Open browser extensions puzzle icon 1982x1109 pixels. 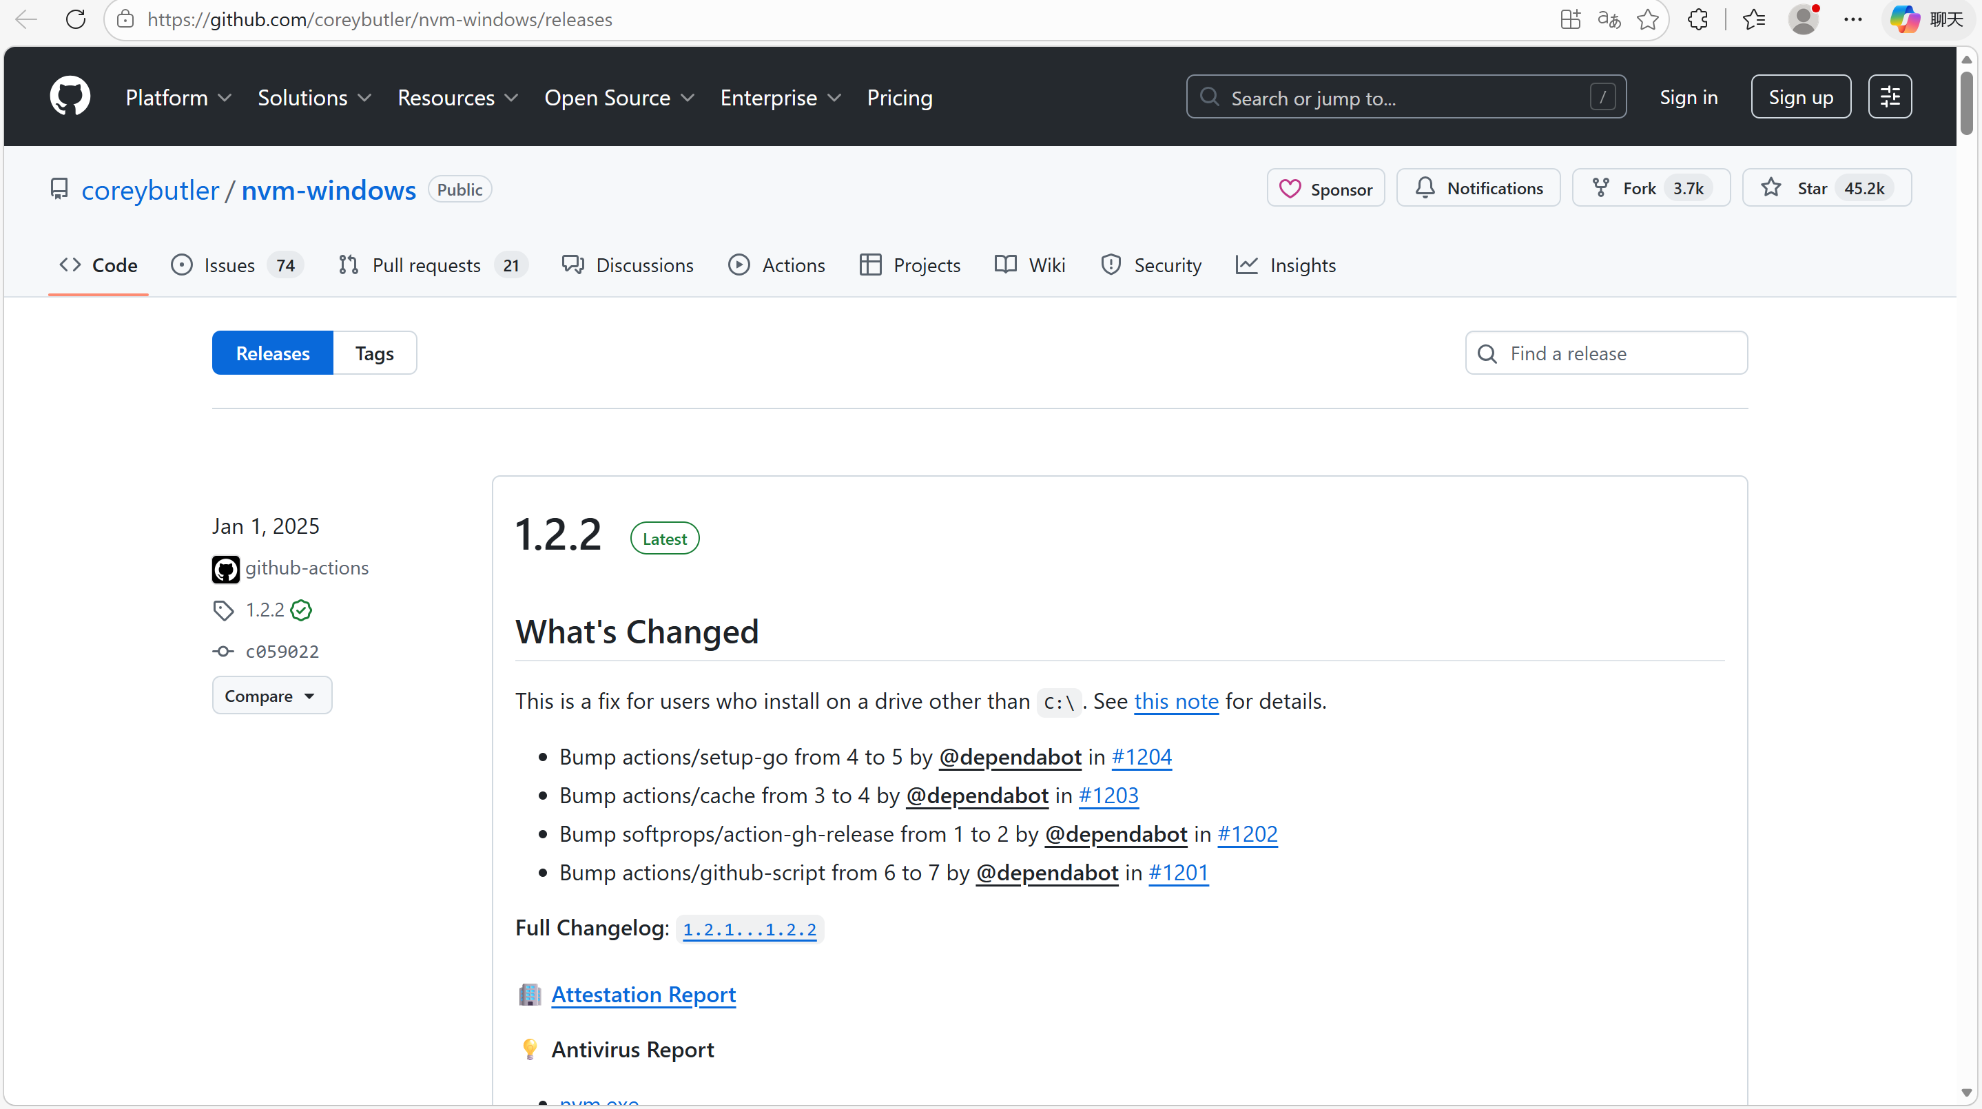coord(1697,19)
